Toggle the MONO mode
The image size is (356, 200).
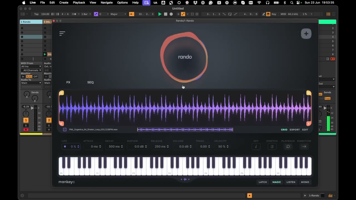tap(305, 182)
